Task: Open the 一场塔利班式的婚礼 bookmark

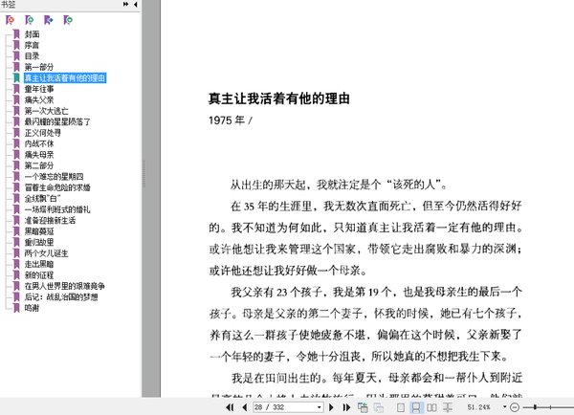Action: point(57,209)
